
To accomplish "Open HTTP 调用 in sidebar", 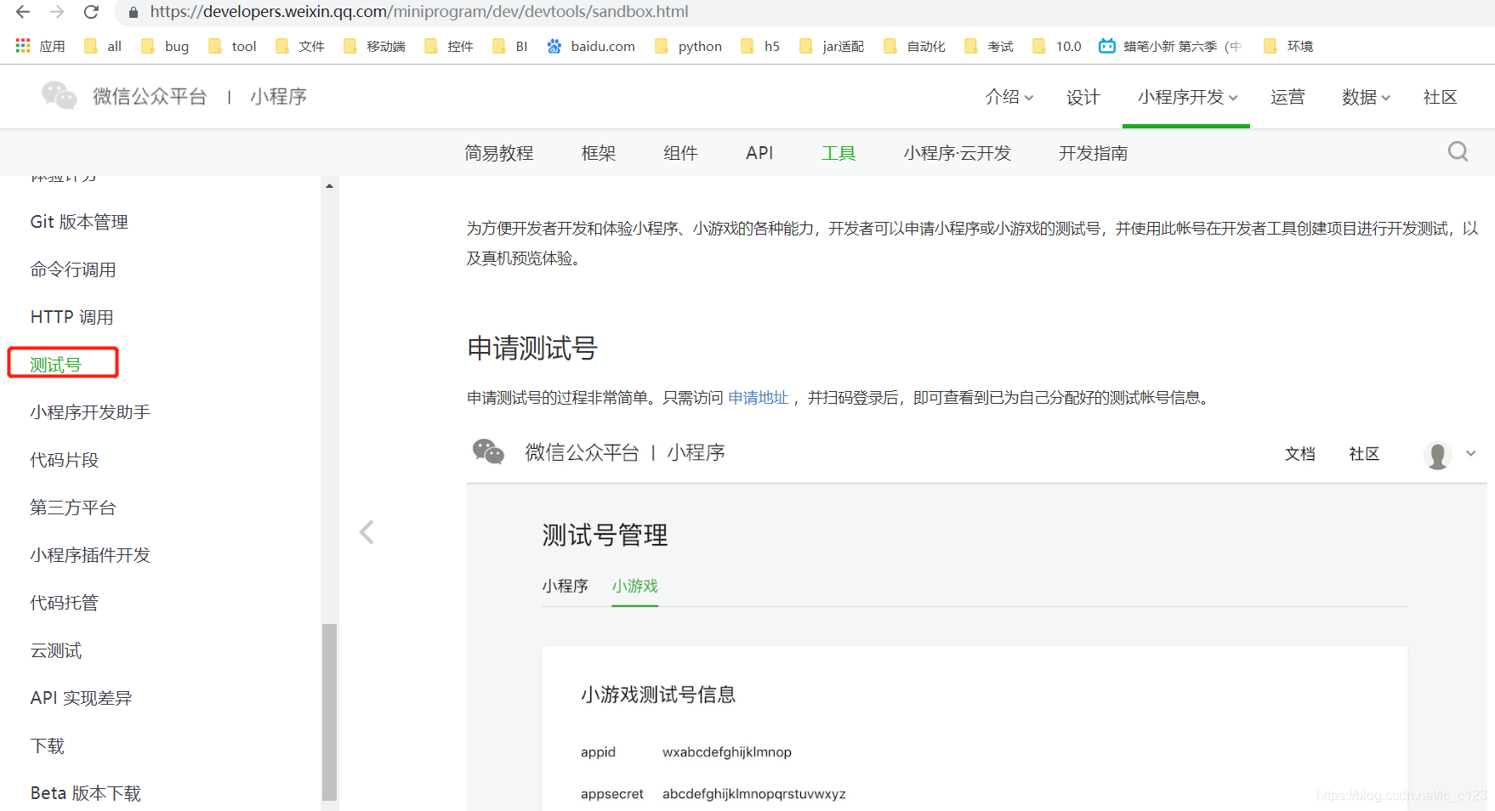I will pos(72,317).
